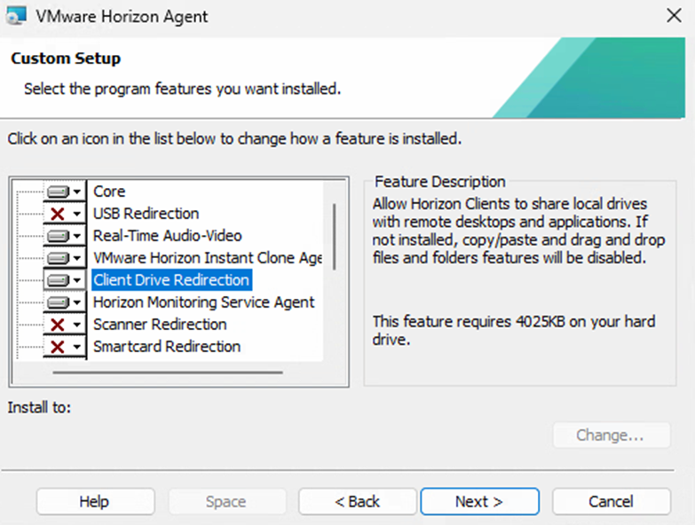Click the feature list horizontal scrollbar

(167, 372)
